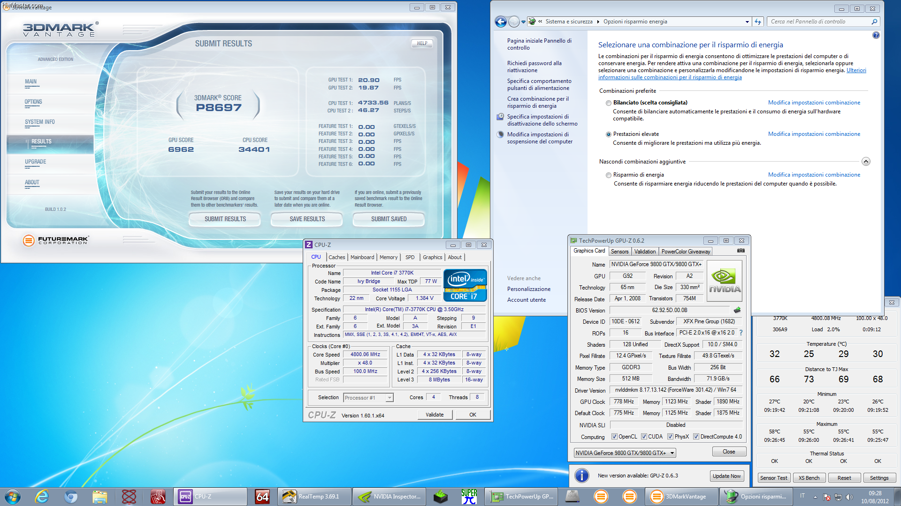Click the volume speaker icon in system tray
The width and height of the screenshot is (901, 506).
pyautogui.click(x=849, y=497)
